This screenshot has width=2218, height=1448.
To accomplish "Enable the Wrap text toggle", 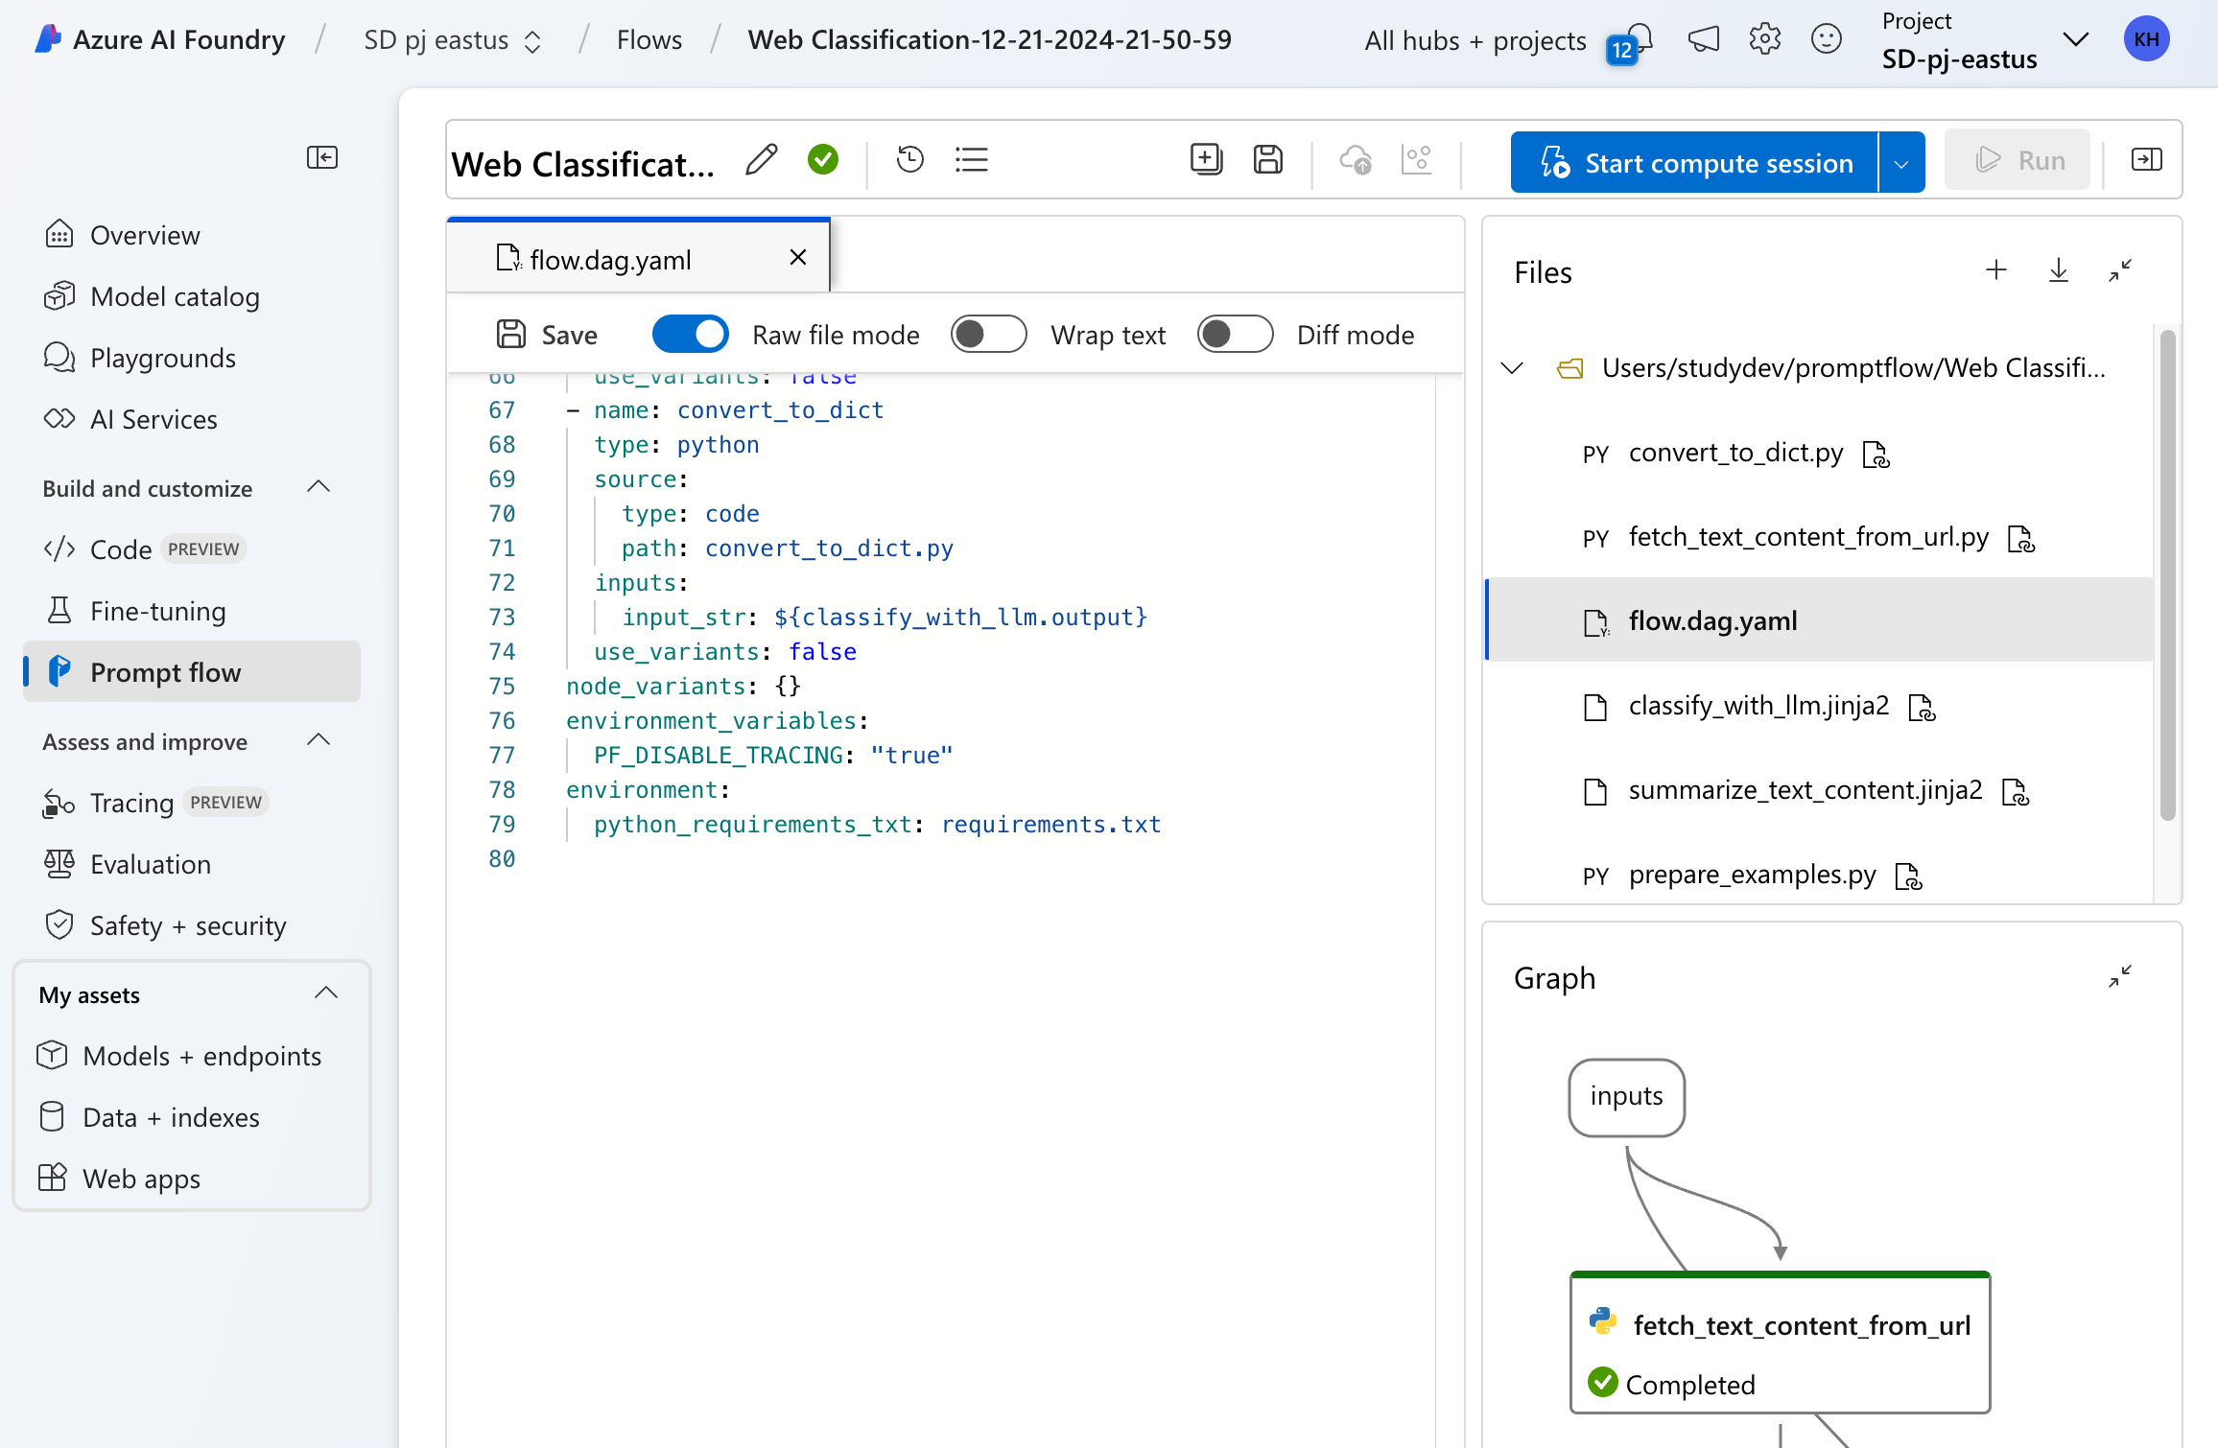I will point(989,335).
